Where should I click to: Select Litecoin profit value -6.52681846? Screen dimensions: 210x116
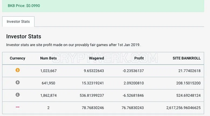pyautogui.click(x=133, y=95)
